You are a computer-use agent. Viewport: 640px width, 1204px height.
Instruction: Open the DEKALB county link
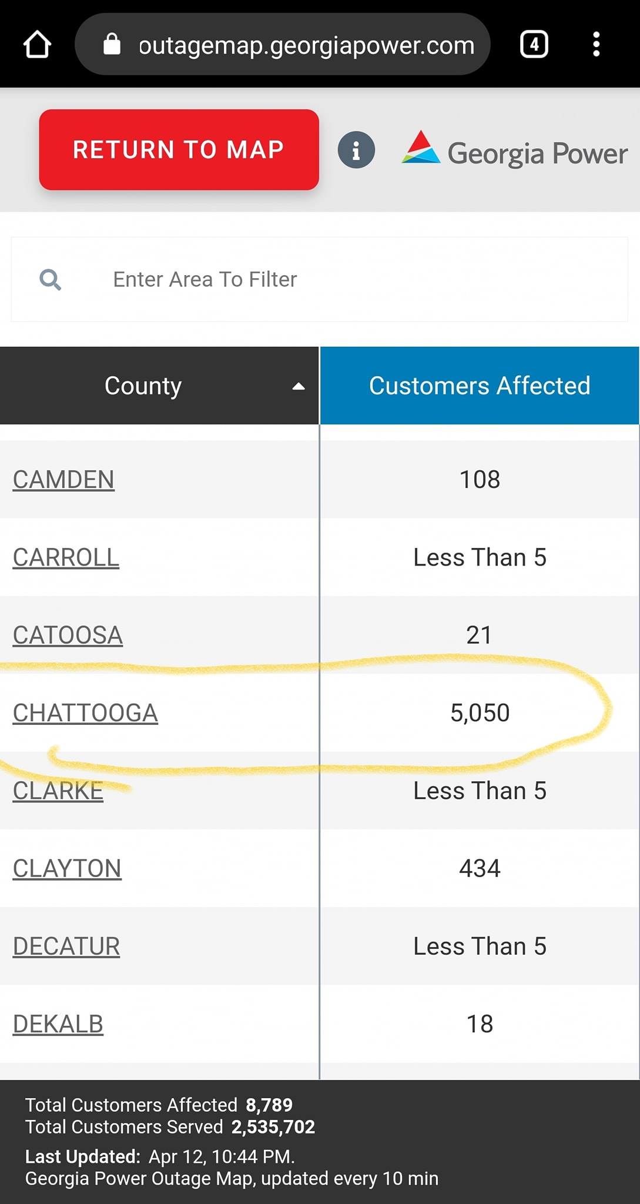(58, 1024)
